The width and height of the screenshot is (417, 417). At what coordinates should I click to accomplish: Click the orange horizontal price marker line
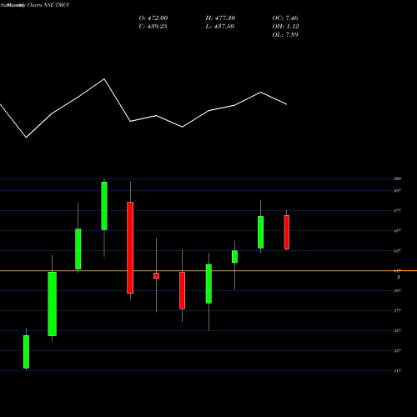pyautogui.click(x=208, y=270)
